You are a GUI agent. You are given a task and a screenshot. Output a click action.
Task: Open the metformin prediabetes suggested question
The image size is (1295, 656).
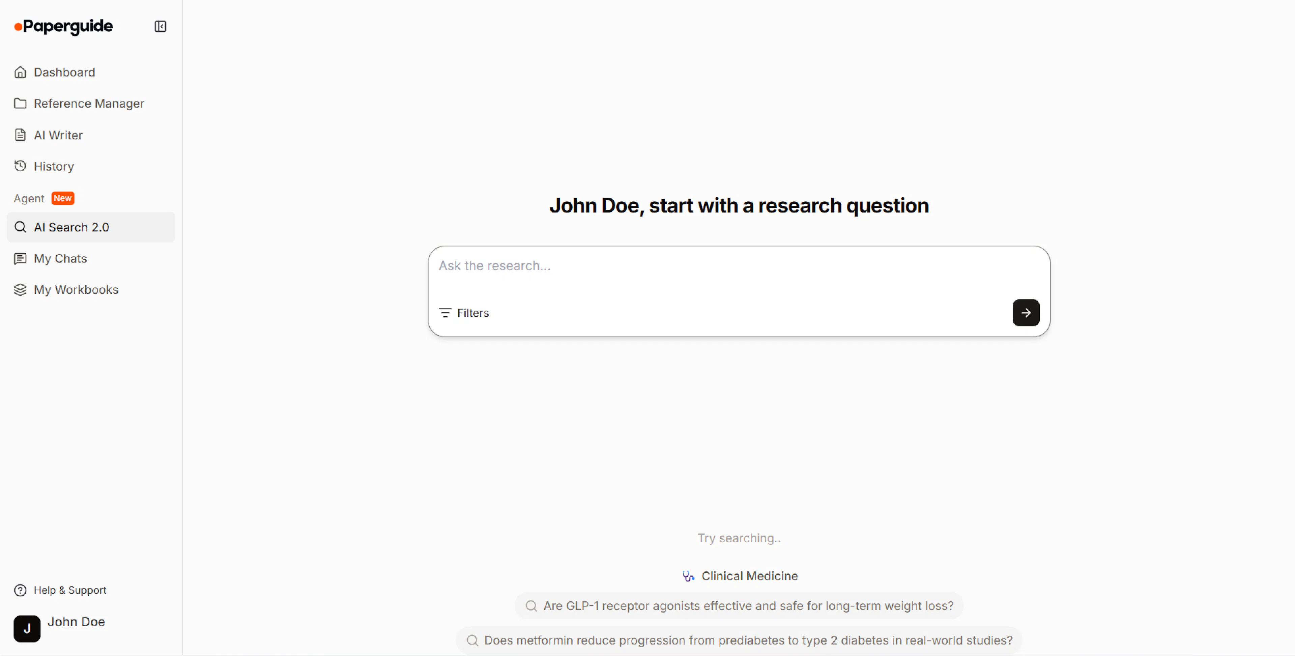(x=738, y=640)
